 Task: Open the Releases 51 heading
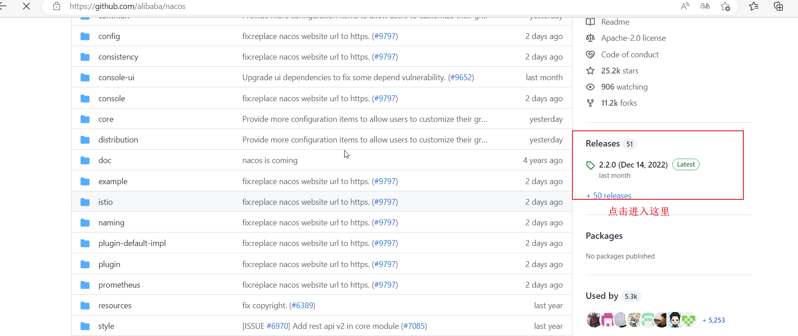pos(611,144)
